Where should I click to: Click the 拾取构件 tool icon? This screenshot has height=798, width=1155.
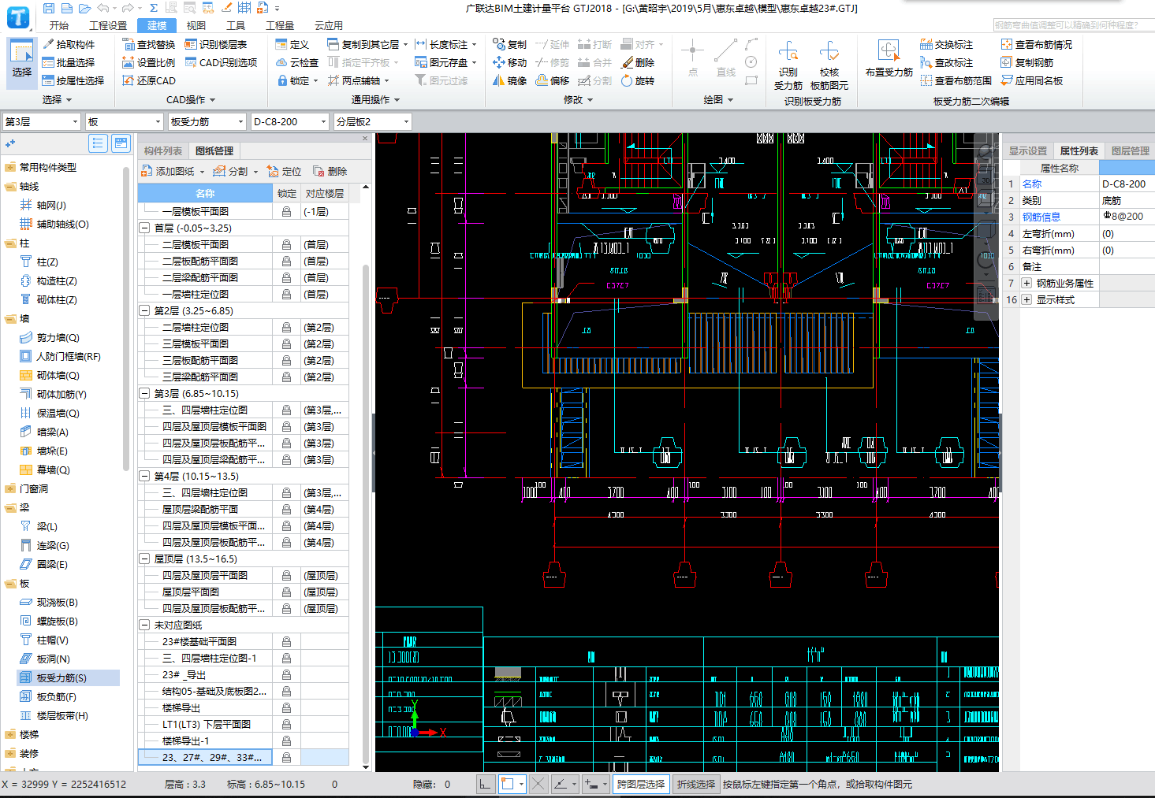(x=48, y=44)
